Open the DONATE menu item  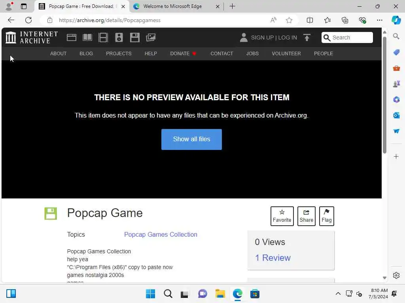click(x=183, y=54)
